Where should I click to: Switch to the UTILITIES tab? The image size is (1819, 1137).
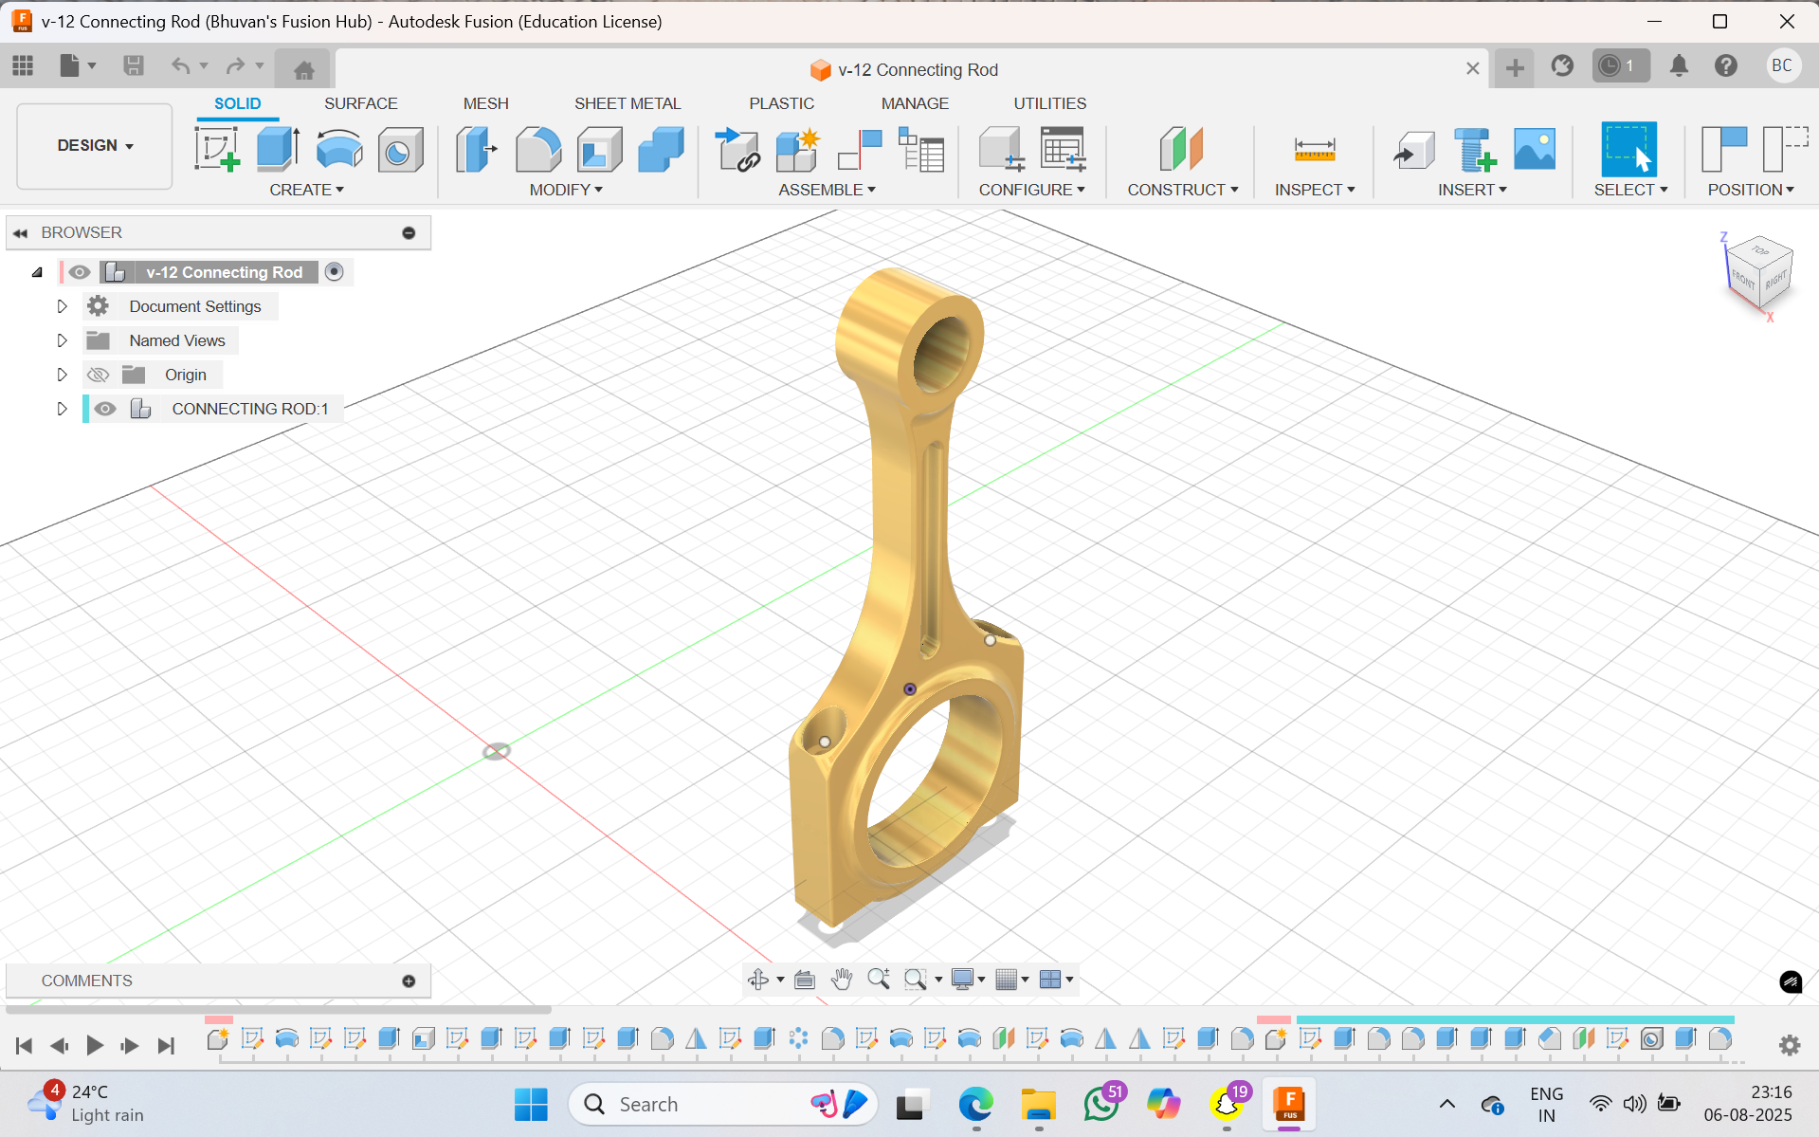[1050, 103]
